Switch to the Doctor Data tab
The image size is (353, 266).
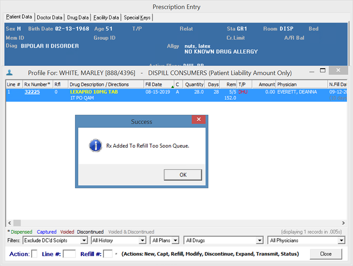click(50, 18)
